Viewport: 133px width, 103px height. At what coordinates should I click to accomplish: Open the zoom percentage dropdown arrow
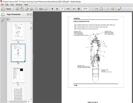(90, 9)
